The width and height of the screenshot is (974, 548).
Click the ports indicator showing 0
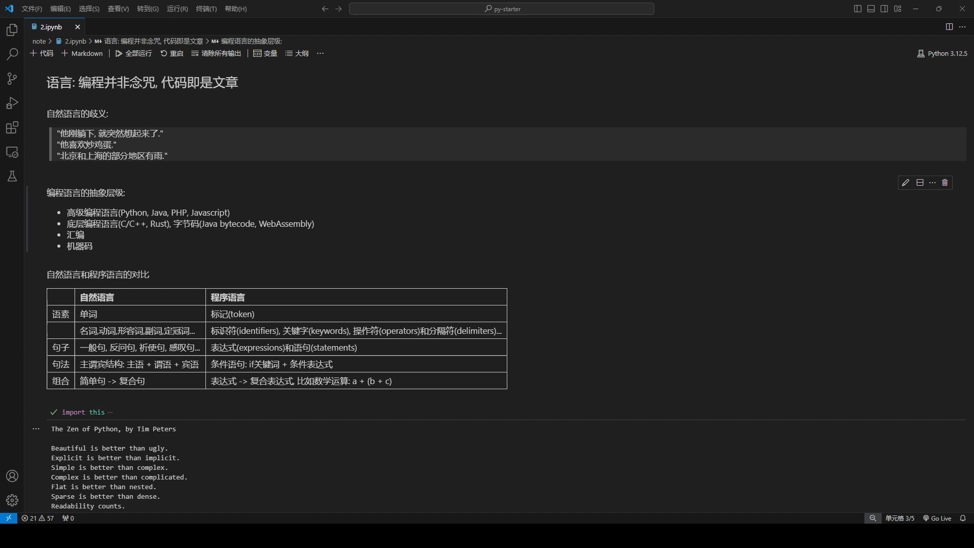(x=68, y=518)
